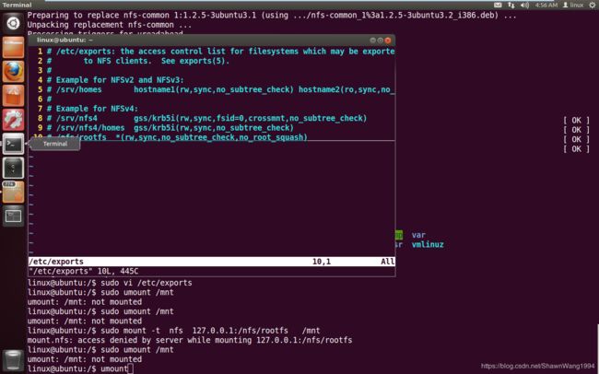Viewport: 599px width, 374px height.
Task: Open the Trash icon at the bottom of the dock
Action: (13, 360)
